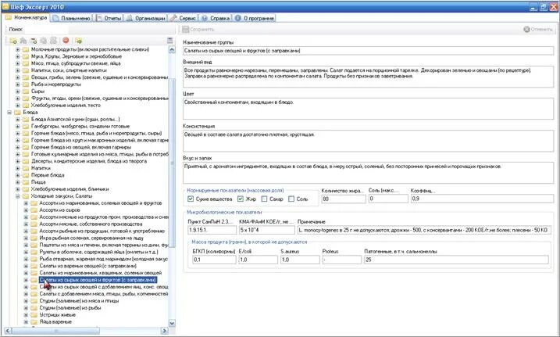
Task: Click the add new item icon beside the two greyed icons
Action: [34, 41]
